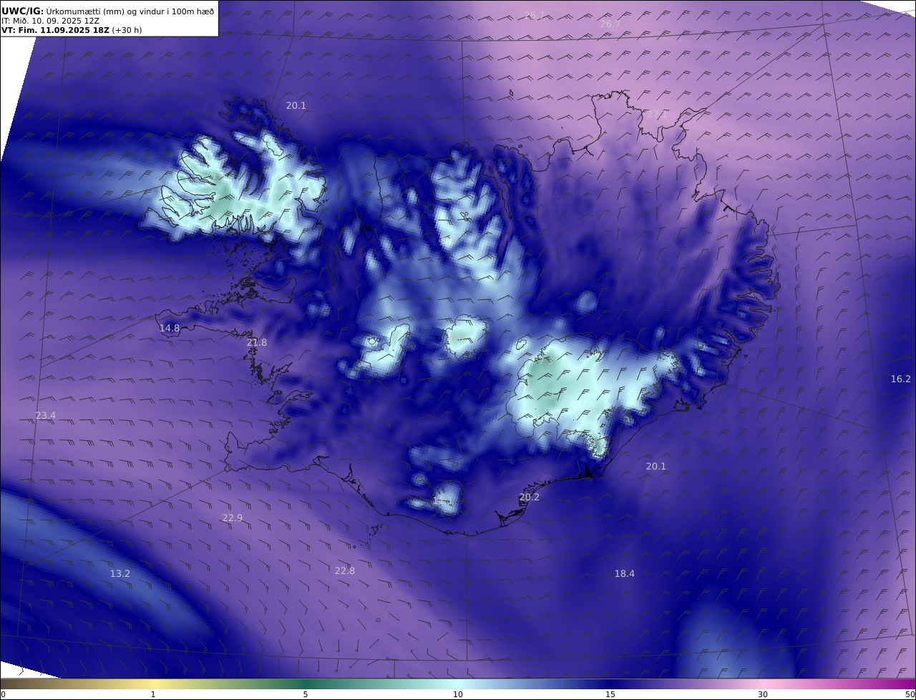
Task: Click the 'IT: Mið. 10. 09. 2025 12Z' line
Action: [51, 21]
